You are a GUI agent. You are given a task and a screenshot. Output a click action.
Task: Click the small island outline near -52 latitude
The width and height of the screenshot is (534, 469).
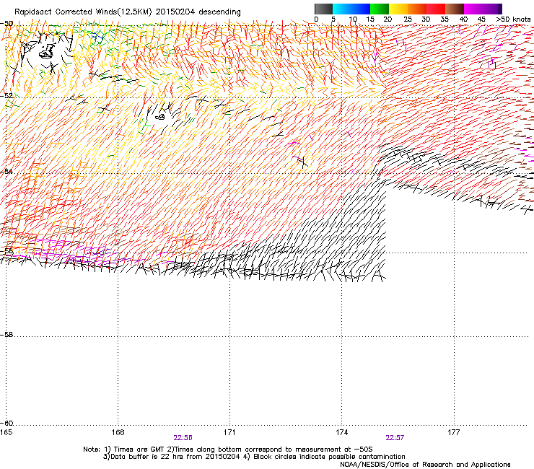pos(160,117)
